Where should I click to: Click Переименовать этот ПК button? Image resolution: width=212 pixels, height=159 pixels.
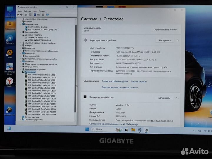pyautogui.click(x=165, y=29)
